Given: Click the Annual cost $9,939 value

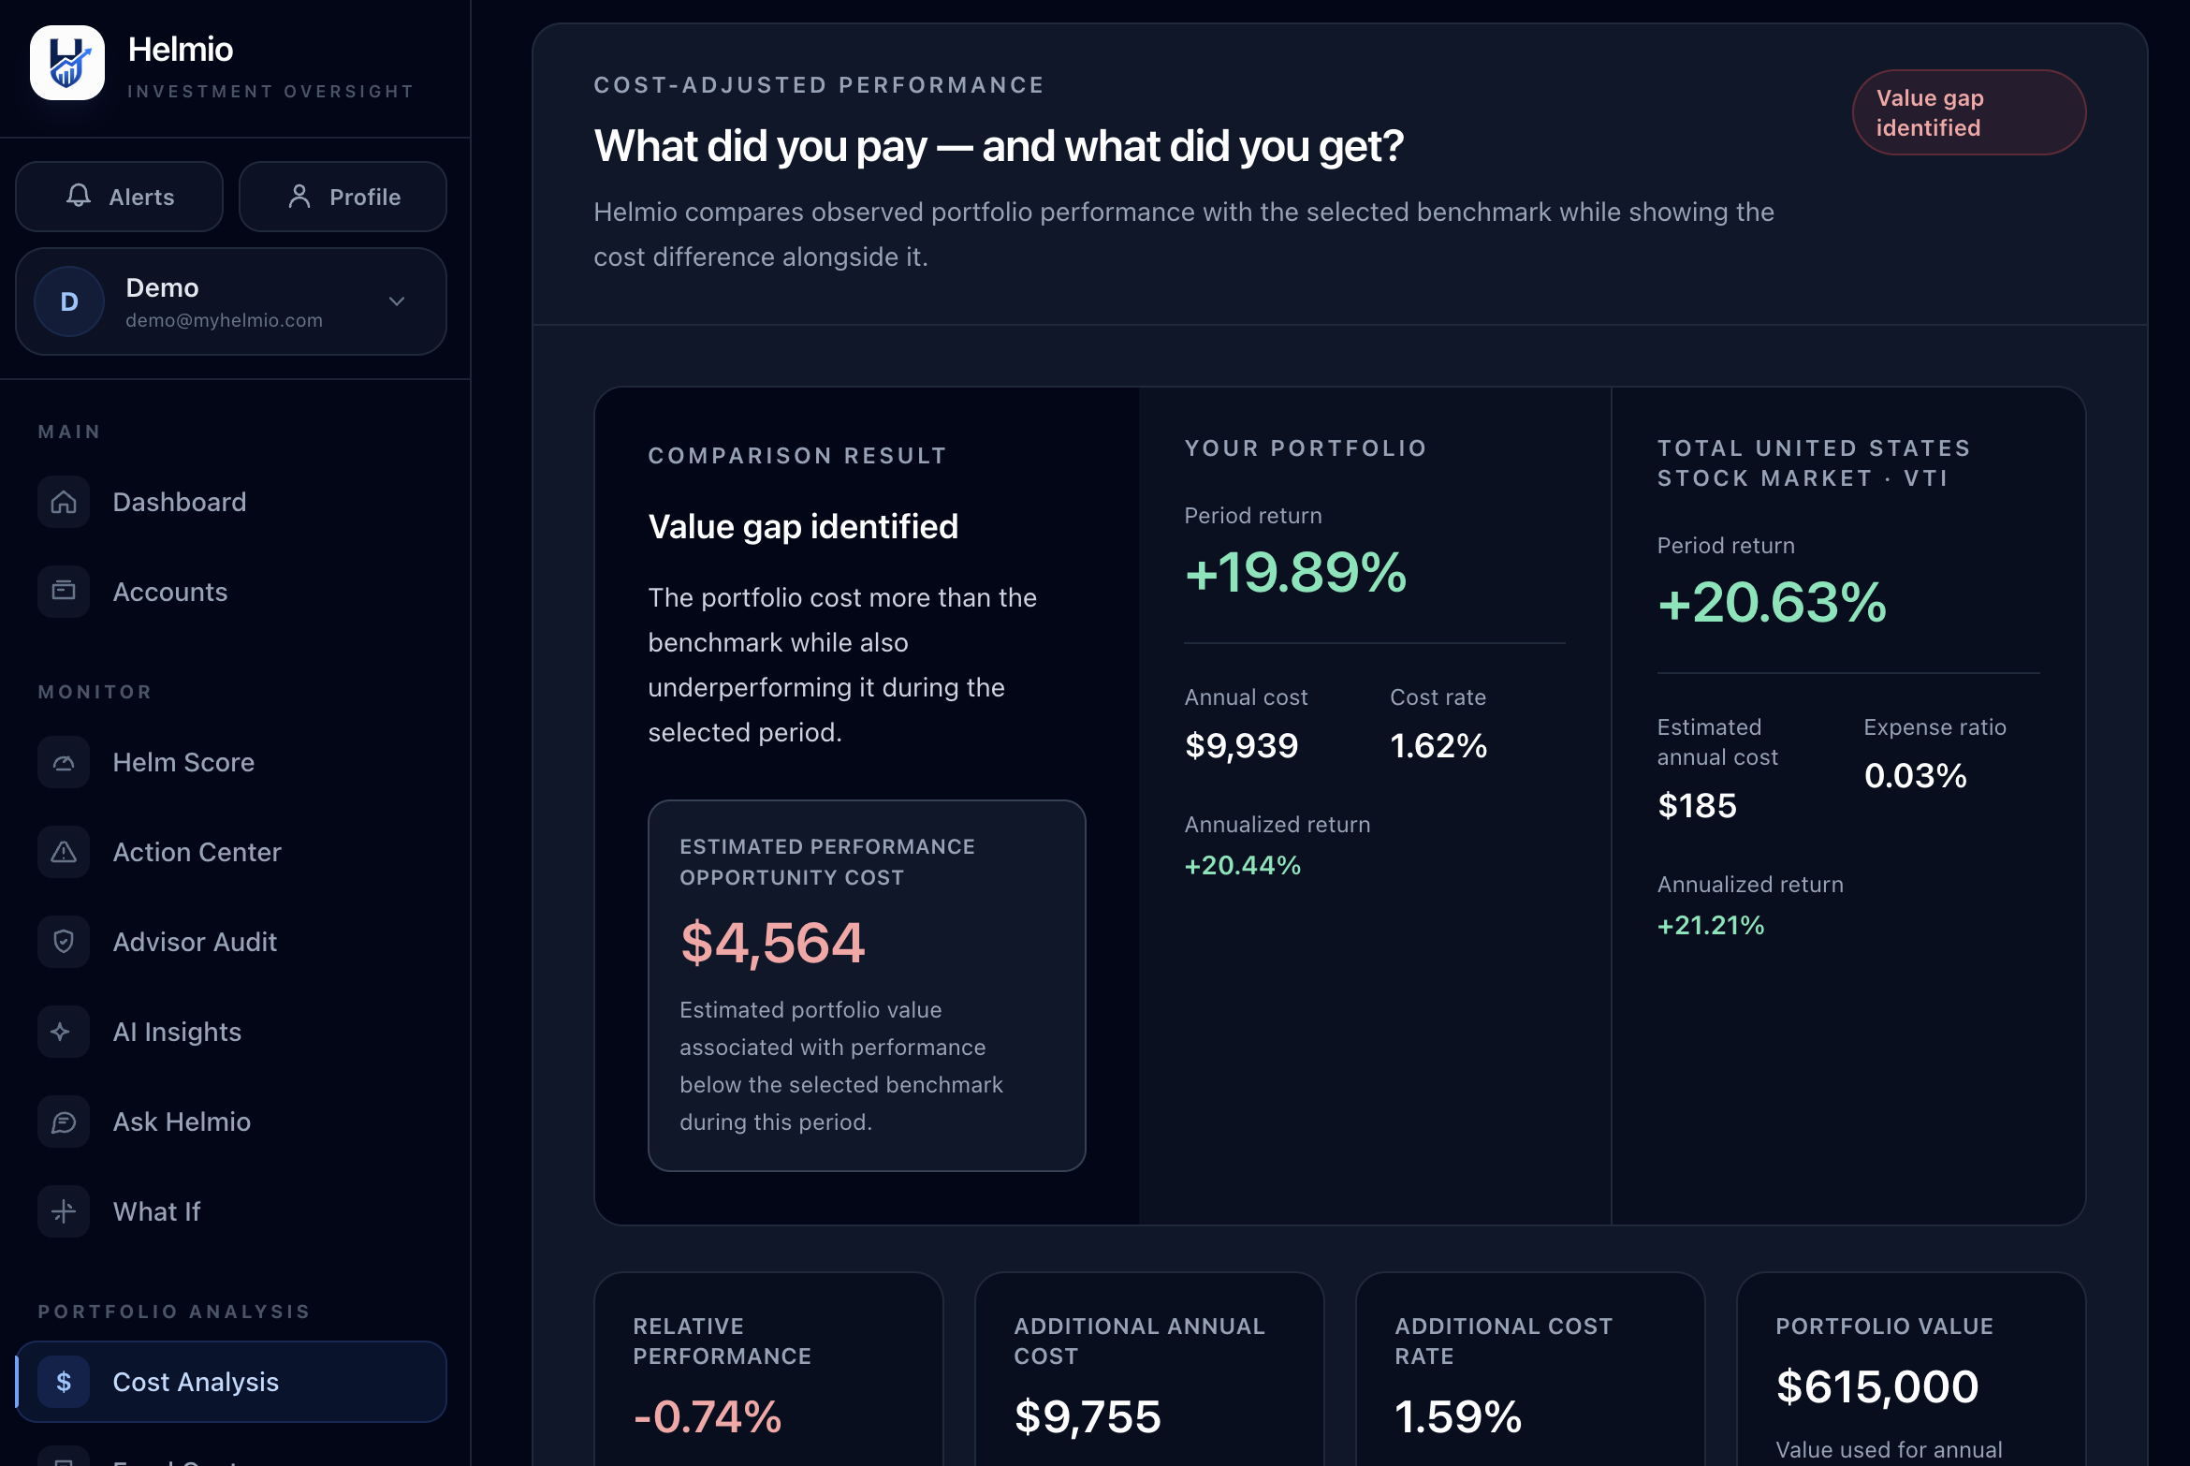Looking at the screenshot, I should click(x=1241, y=745).
